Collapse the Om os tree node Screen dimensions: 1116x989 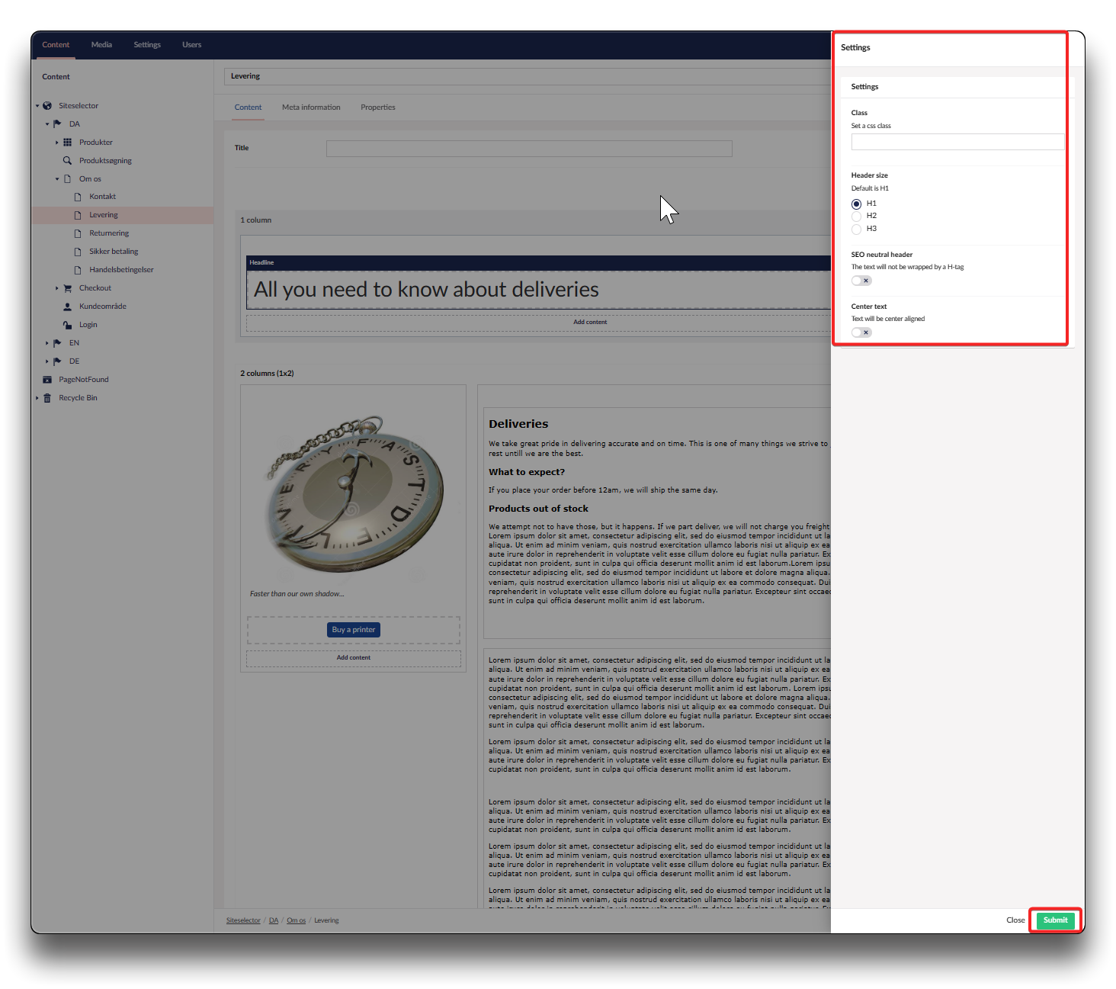coord(57,179)
